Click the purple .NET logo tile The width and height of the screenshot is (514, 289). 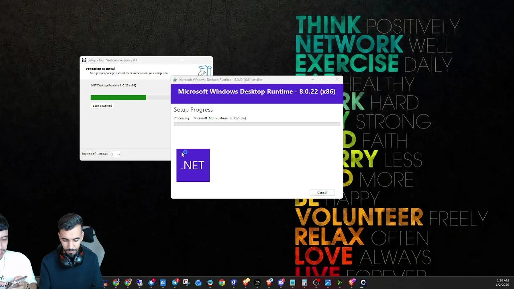[193, 165]
